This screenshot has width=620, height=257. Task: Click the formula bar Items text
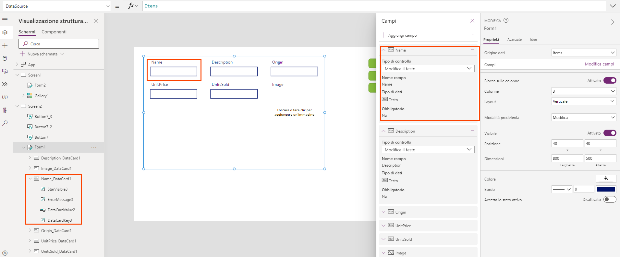[x=151, y=6]
